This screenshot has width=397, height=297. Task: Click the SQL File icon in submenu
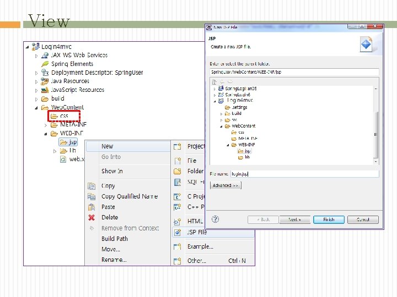click(178, 182)
